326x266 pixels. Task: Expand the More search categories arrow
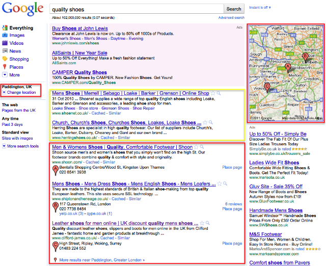tap(5, 75)
